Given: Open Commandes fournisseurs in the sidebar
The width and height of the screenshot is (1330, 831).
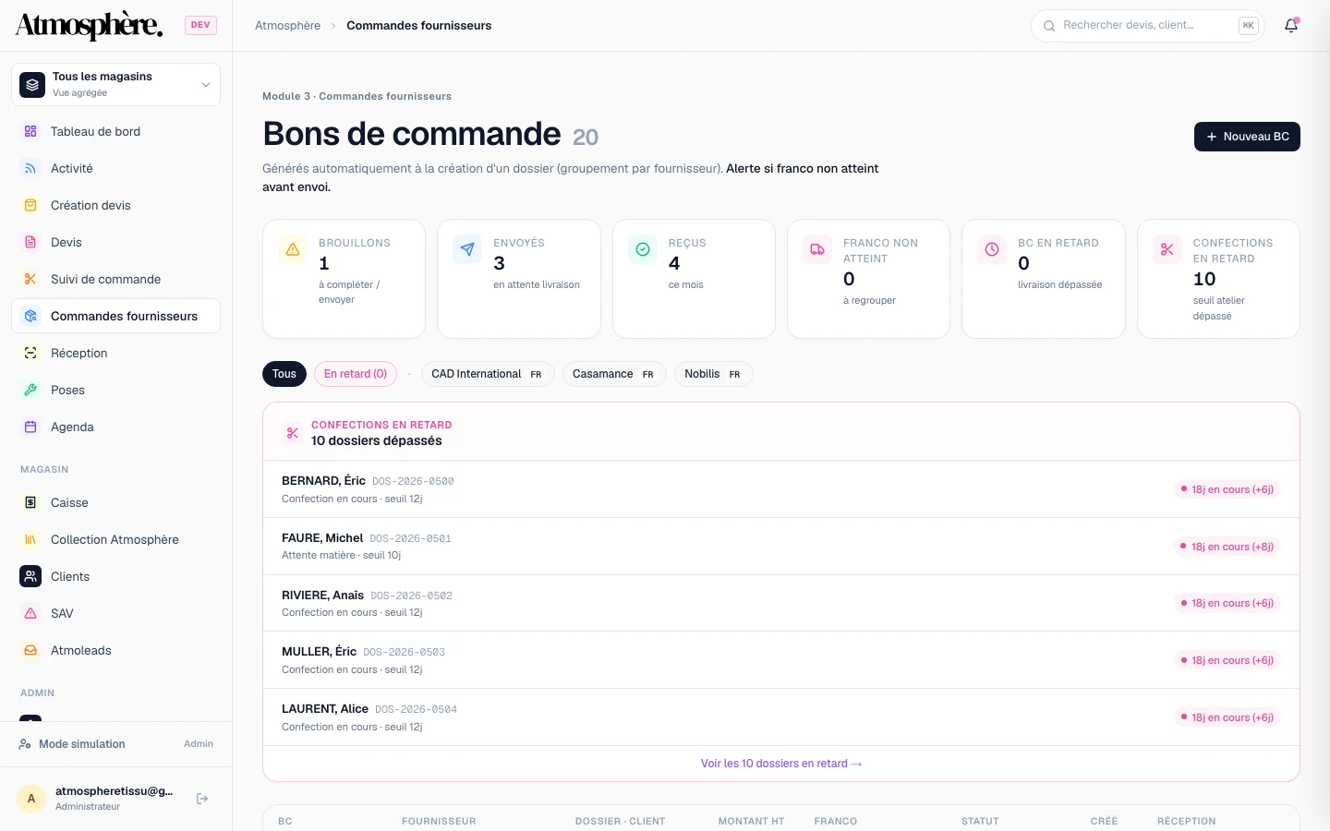Looking at the screenshot, I should coord(116,316).
